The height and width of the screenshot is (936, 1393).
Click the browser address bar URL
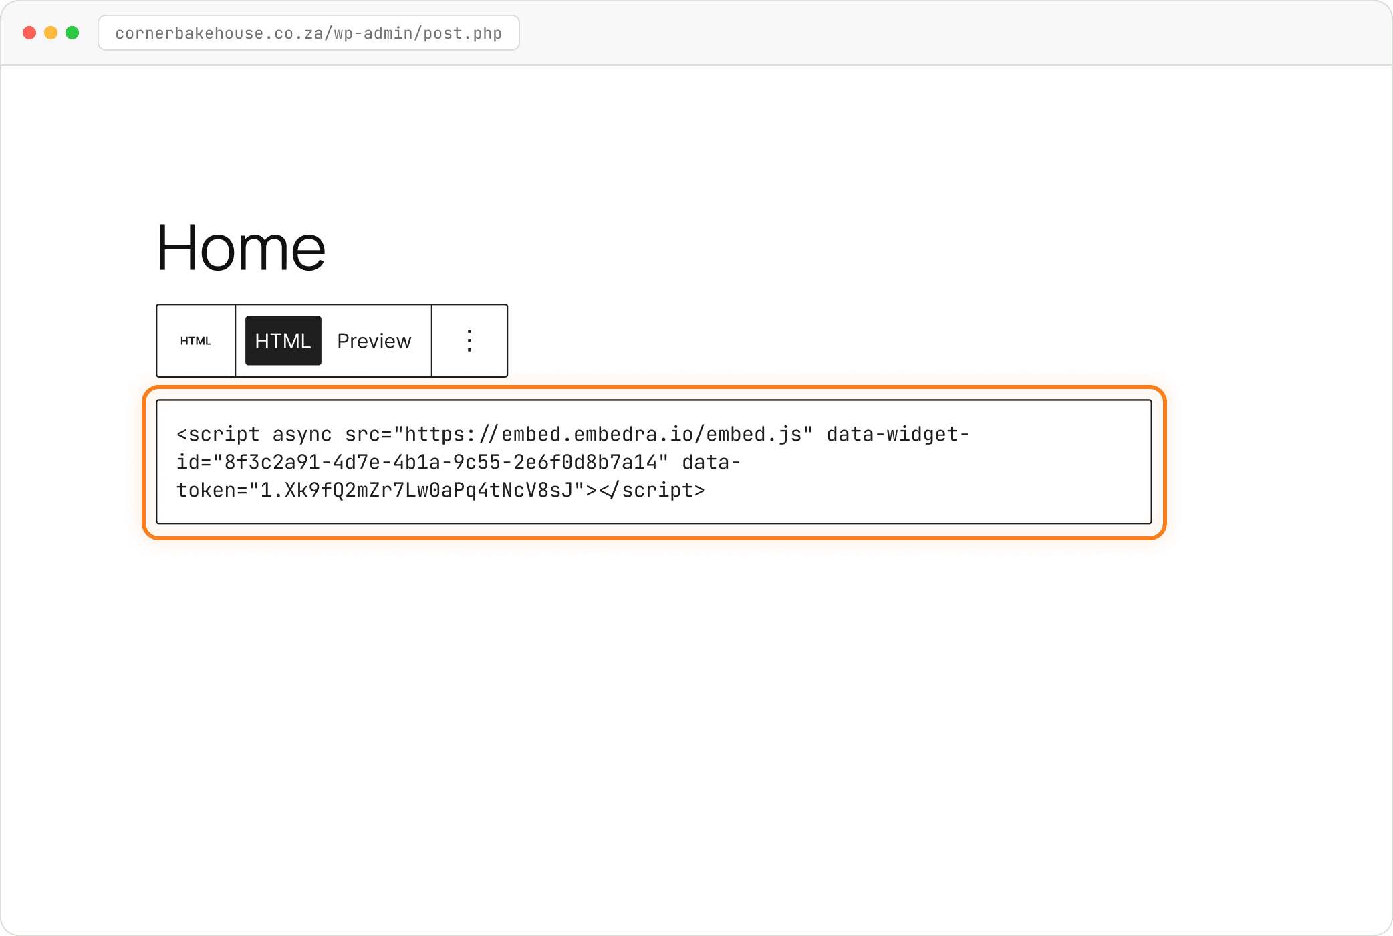(309, 33)
